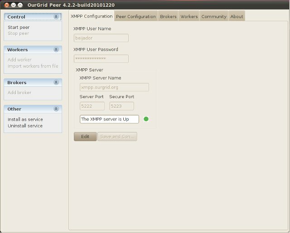Select the XMPP Configuration tab
Viewport: 290px width, 233px height.
[92, 16]
